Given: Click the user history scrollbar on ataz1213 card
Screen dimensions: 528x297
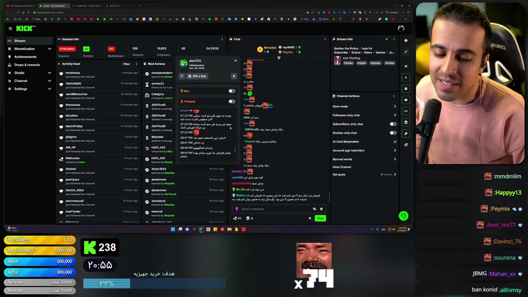Looking at the screenshot, I should (236, 150).
